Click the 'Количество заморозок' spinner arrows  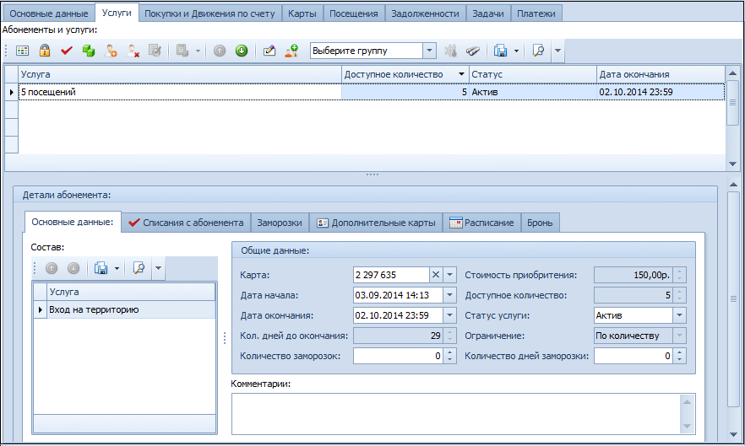point(449,356)
